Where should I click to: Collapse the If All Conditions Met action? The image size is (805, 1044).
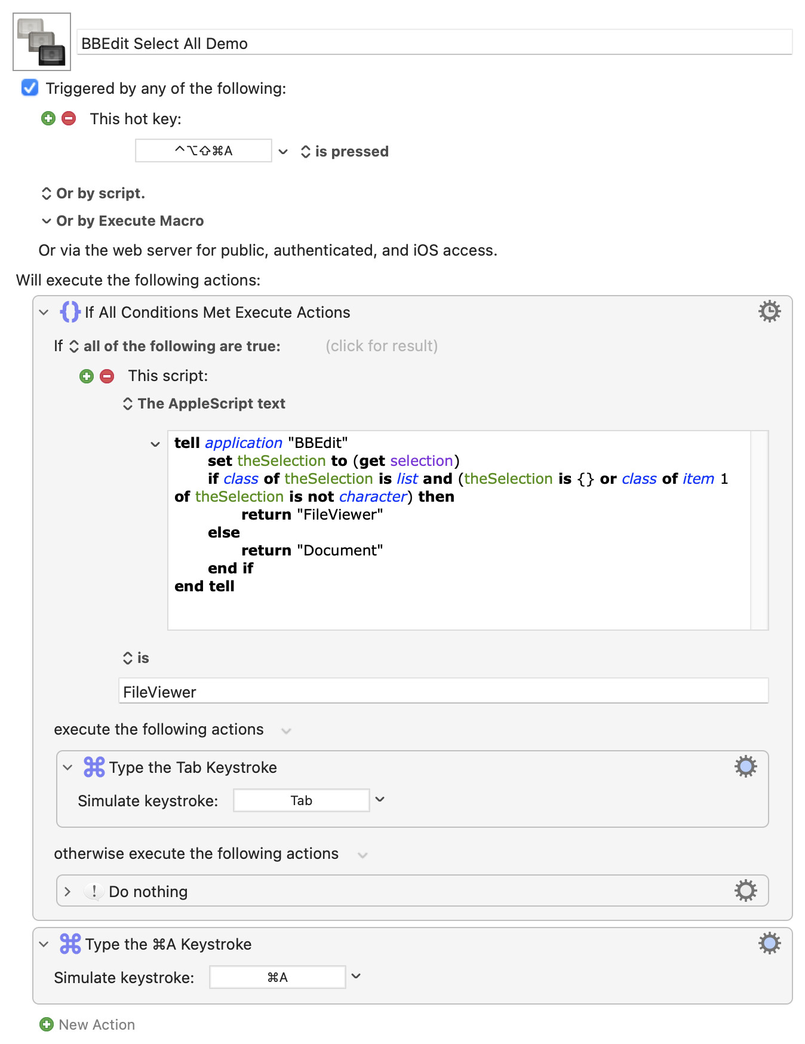[x=44, y=312]
